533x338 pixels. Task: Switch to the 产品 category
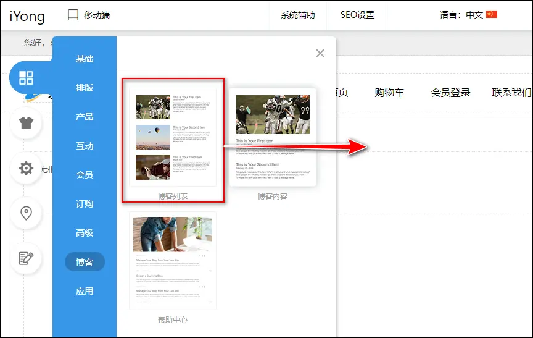[x=85, y=117]
